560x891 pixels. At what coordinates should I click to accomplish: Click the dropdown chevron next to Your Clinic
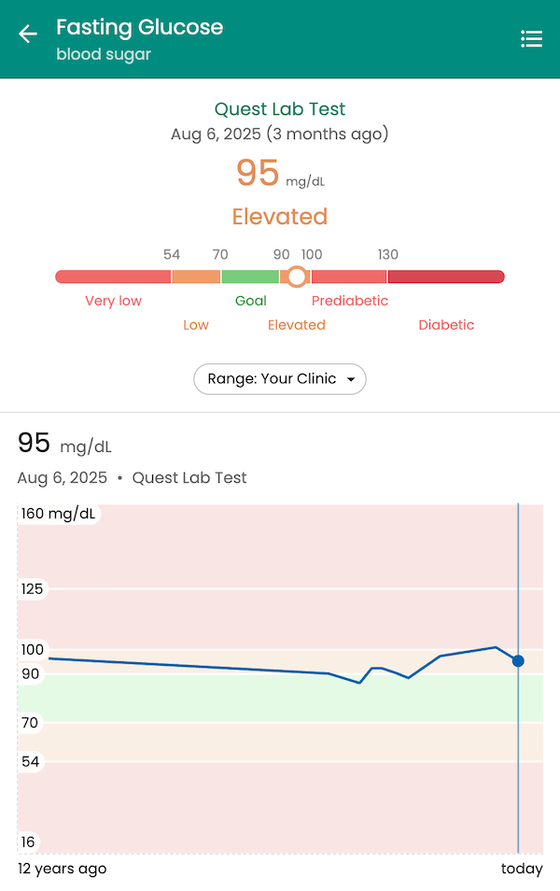tap(353, 379)
